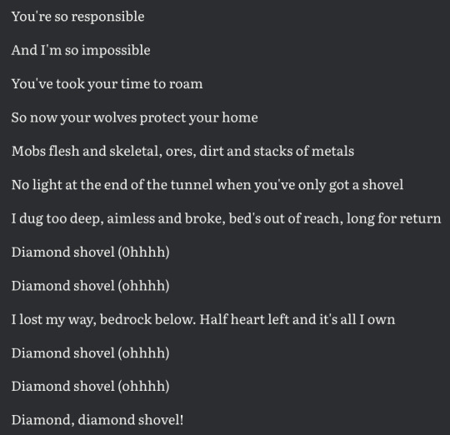Click the third "Diamond shovel (ohhhh)" line
The width and height of the screenshot is (450, 435).
(x=90, y=353)
